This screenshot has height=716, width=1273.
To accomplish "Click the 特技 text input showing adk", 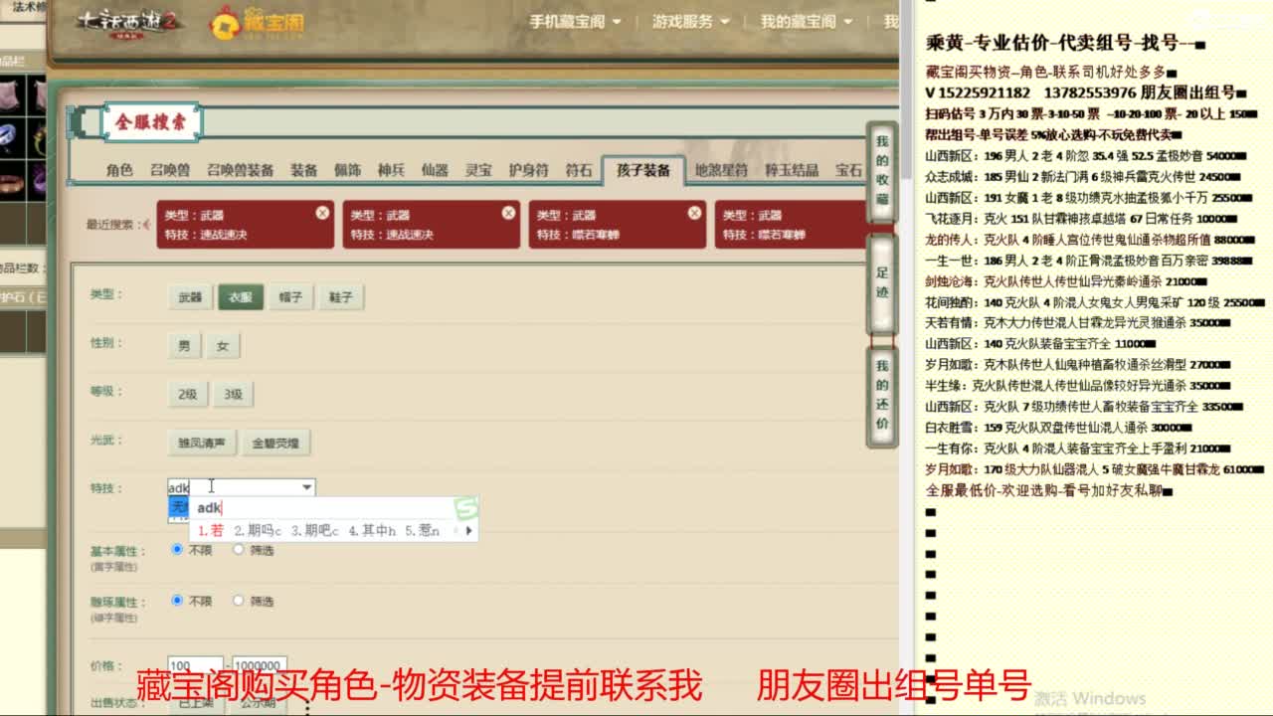I will [233, 487].
